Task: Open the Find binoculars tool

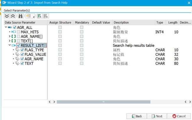Action: click(21, 16)
